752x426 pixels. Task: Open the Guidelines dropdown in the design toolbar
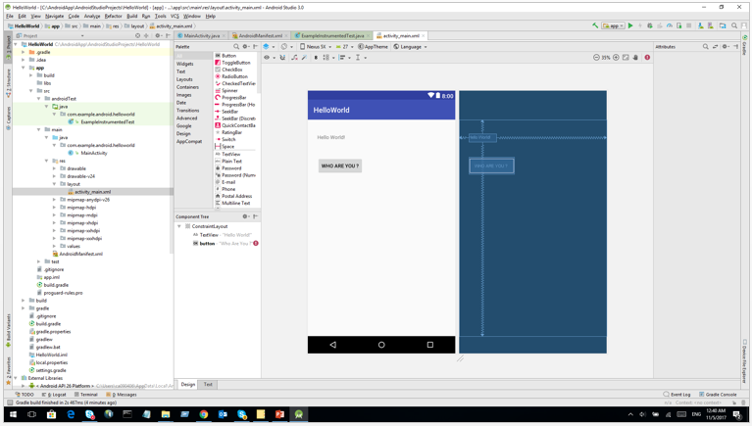coord(361,58)
